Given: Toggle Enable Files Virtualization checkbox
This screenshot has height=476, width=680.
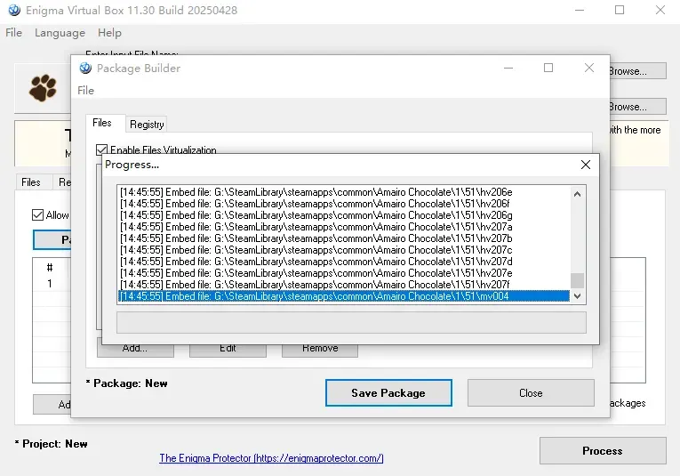Looking at the screenshot, I should point(101,149).
